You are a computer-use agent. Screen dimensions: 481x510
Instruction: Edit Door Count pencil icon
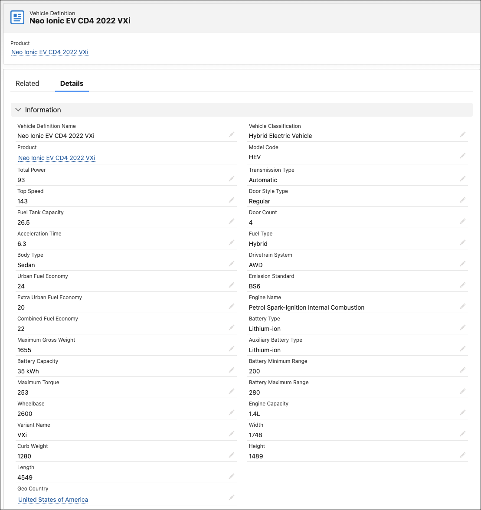[463, 221]
